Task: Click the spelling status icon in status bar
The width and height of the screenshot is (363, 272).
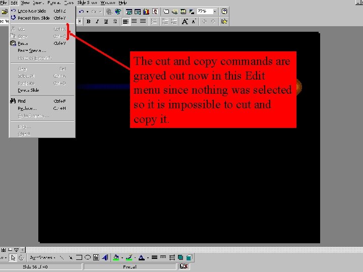Action: [184, 266]
